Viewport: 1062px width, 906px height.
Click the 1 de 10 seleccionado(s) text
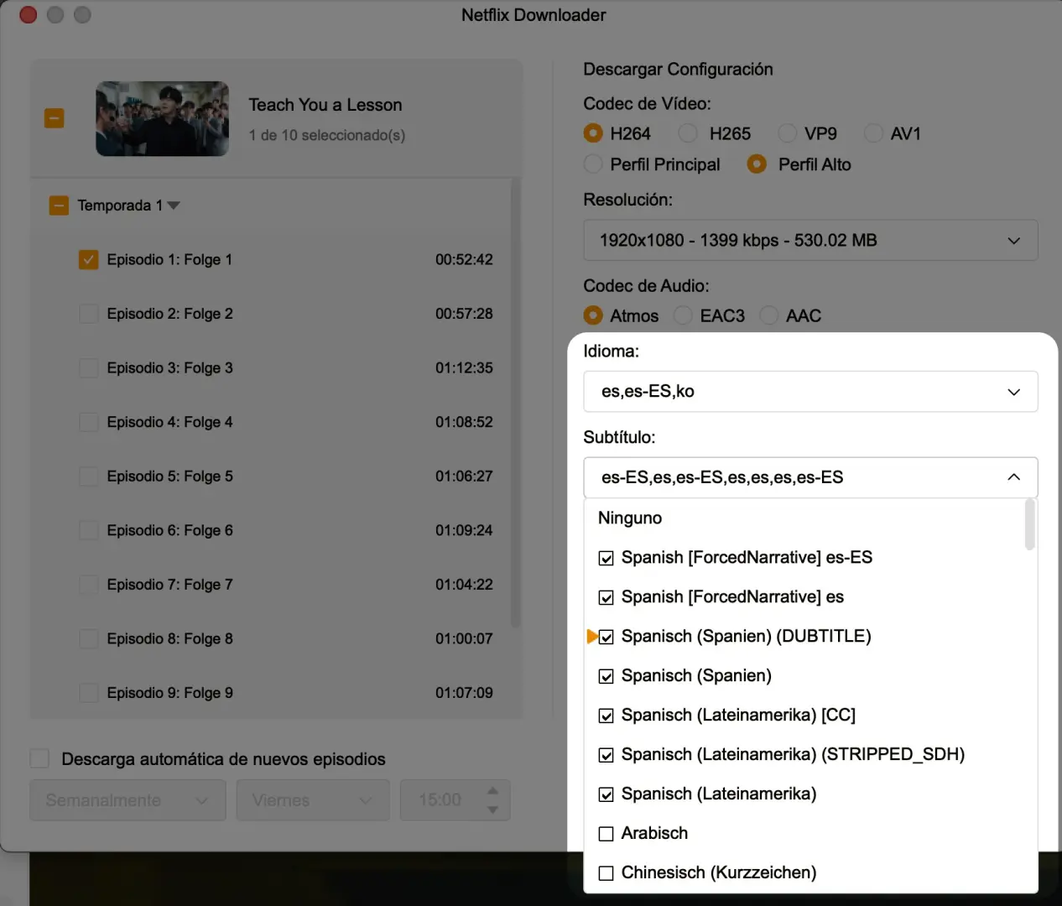327,135
